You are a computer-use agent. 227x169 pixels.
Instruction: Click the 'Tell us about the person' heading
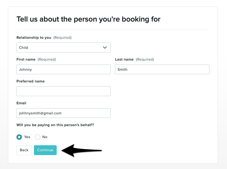(88, 19)
